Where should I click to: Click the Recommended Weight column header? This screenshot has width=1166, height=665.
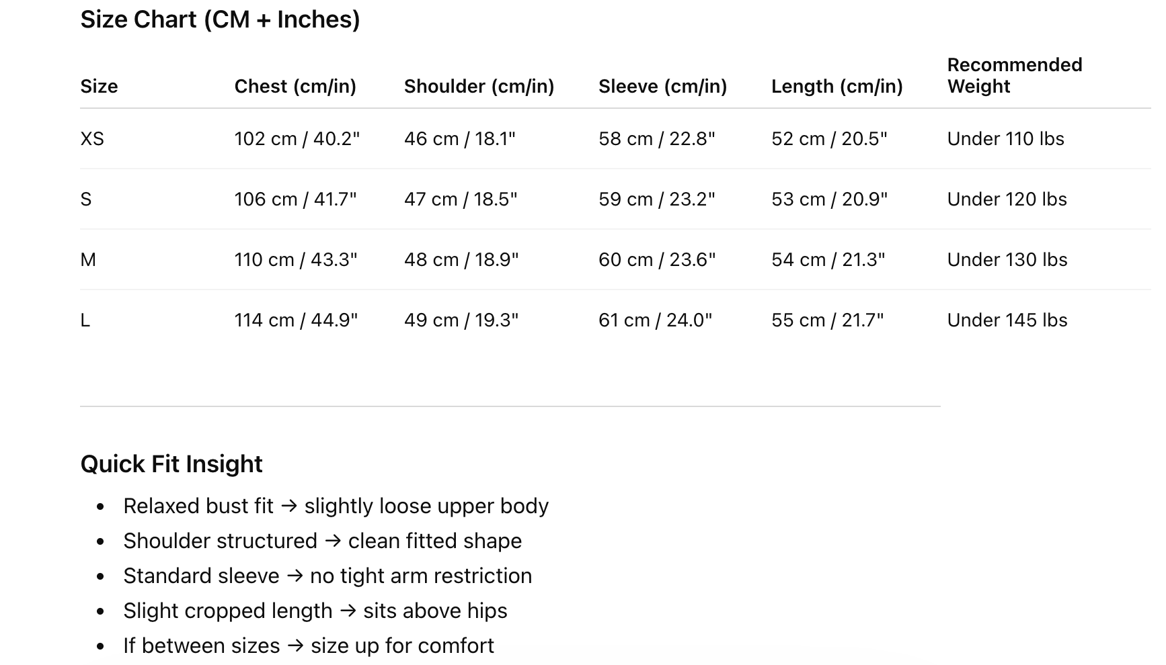1015,75
